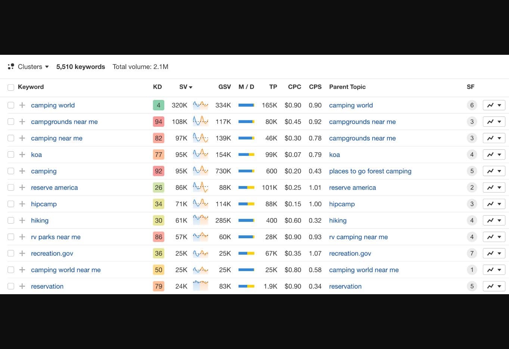Image resolution: width=509 pixels, height=349 pixels.
Task: Click SERP features badge 2 for reserve america
Action: pyautogui.click(x=472, y=187)
